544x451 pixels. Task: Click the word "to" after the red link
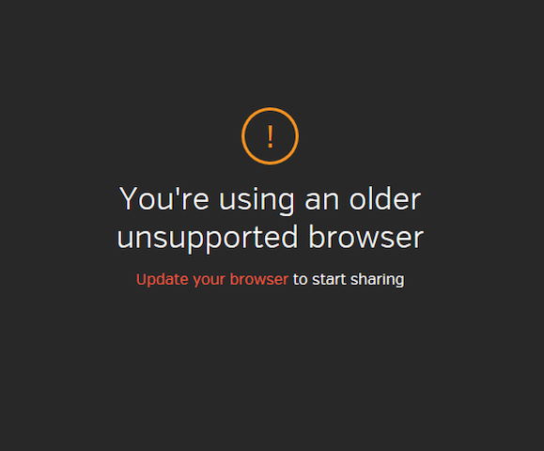coord(301,280)
